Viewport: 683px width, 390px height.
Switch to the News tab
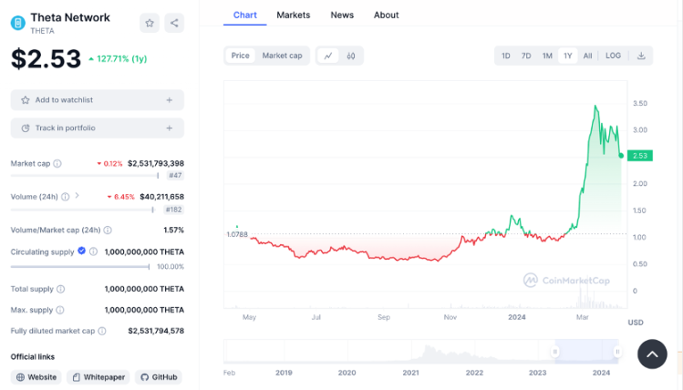click(342, 15)
